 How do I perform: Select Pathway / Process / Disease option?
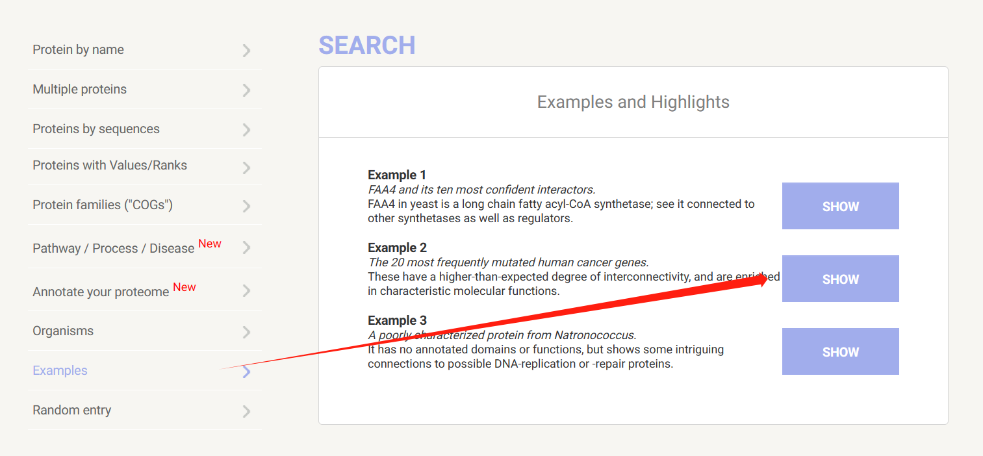114,249
